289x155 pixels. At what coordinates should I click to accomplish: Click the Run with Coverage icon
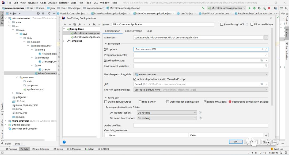click(x=259, y=8)
